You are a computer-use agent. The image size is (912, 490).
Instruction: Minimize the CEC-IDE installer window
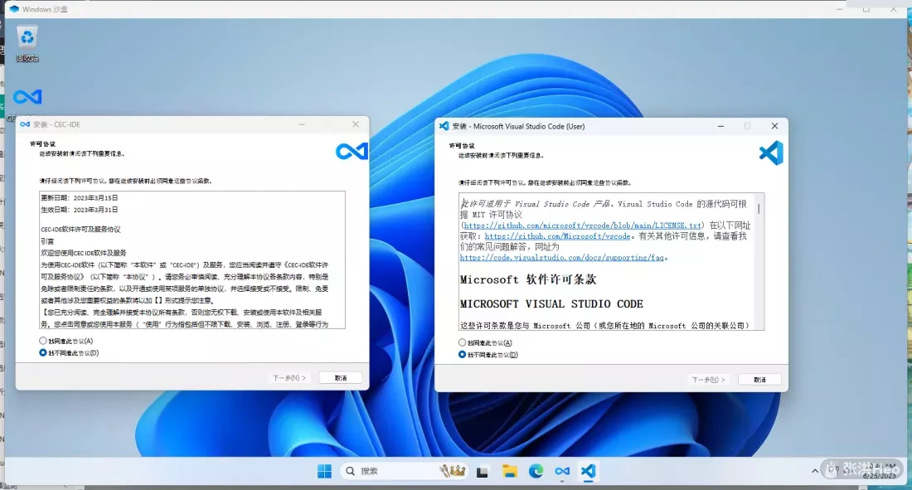301,124
